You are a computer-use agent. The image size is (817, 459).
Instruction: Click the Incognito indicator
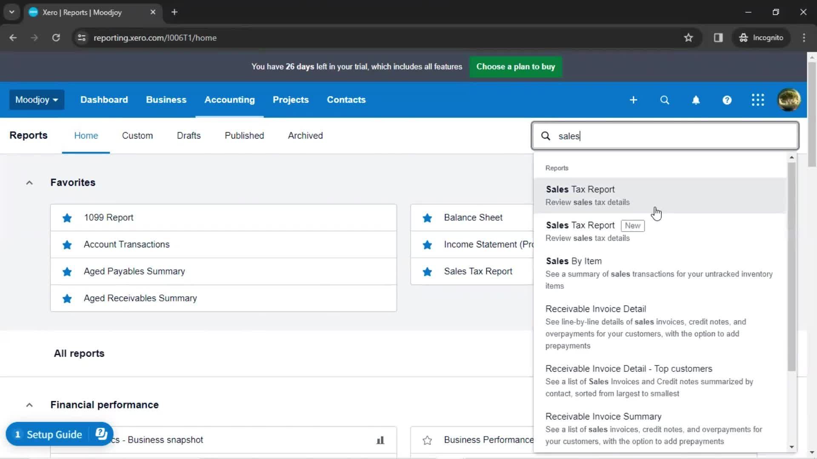pos(761,38)
